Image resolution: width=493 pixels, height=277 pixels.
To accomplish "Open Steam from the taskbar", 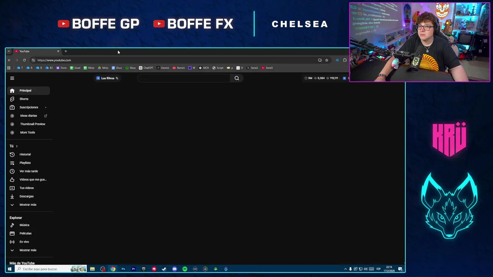I will [164, 269].
